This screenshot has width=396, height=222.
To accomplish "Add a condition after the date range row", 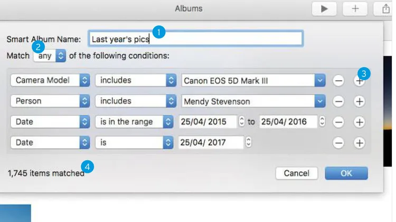I will [359, 122].
